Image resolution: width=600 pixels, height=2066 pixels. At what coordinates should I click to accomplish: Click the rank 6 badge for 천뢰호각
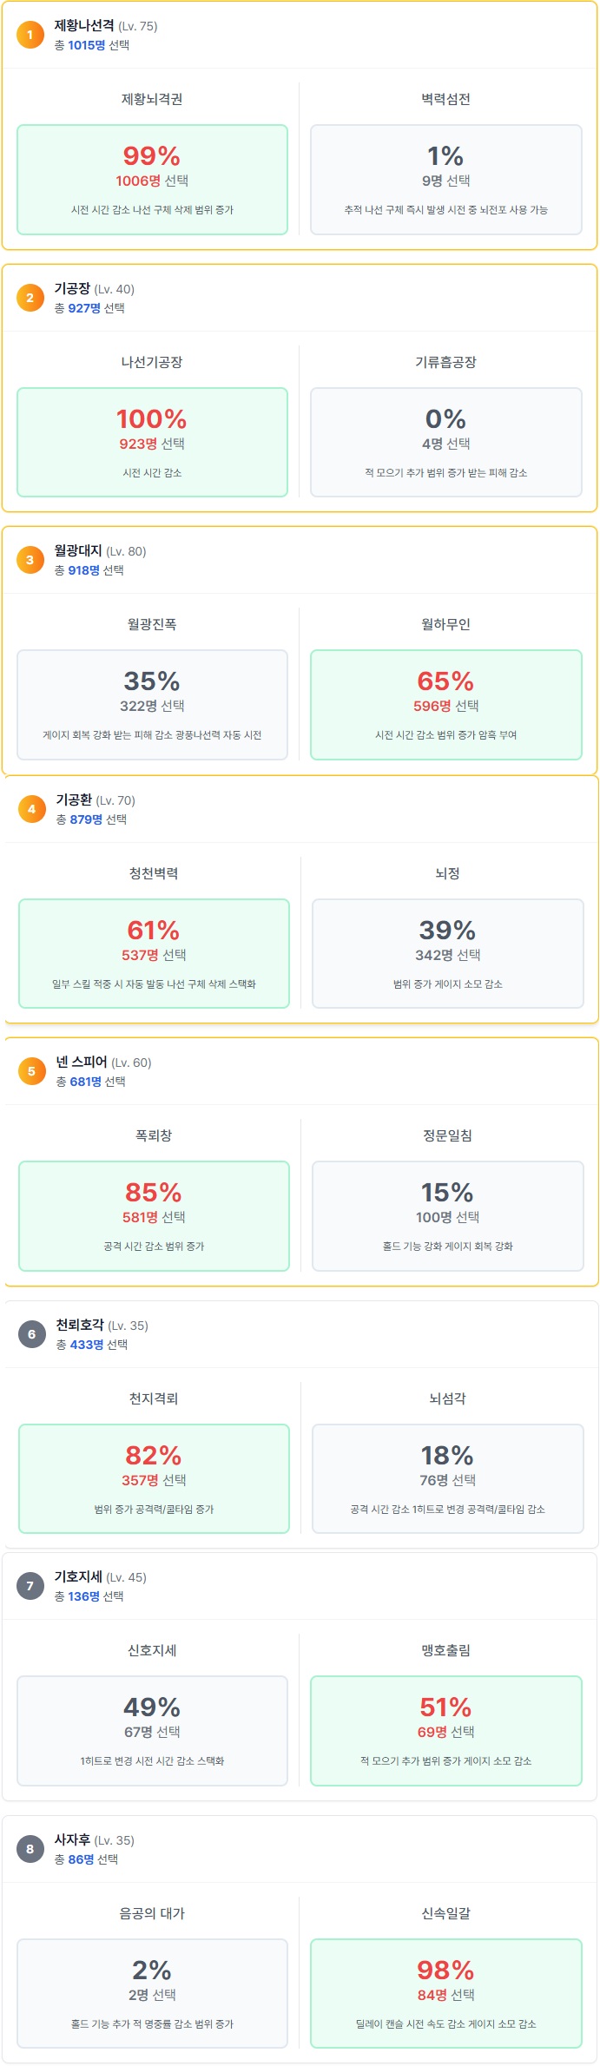(32, 1334)
